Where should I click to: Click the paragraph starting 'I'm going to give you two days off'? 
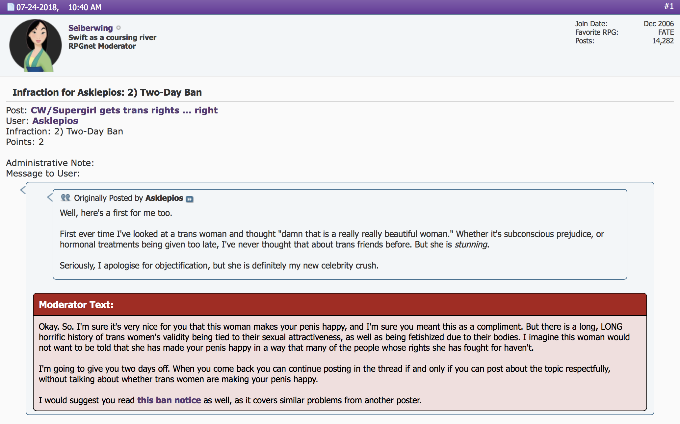(325, 374)
